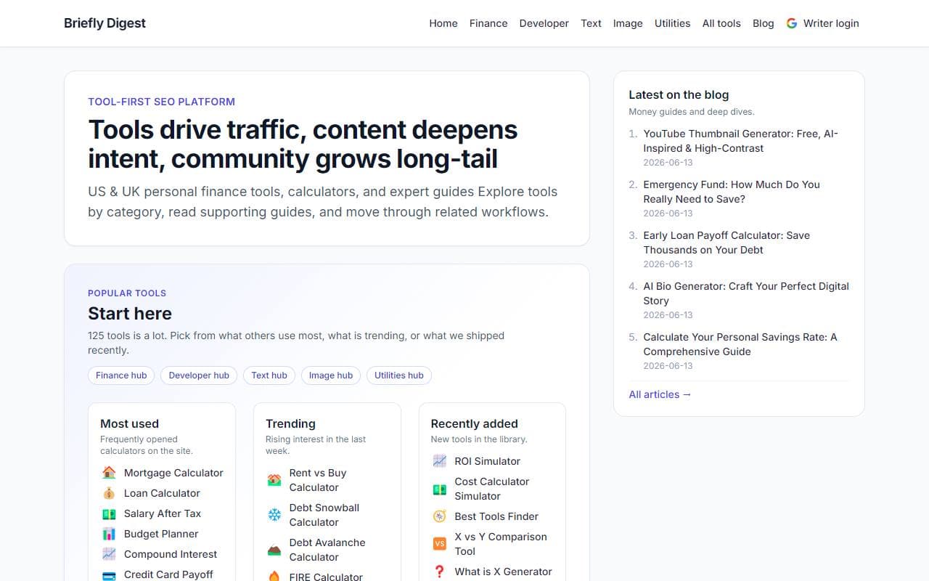Screen dimensions: 929x581
Task: Click the Rent vs Buy house icon
Action: (274, 480)
